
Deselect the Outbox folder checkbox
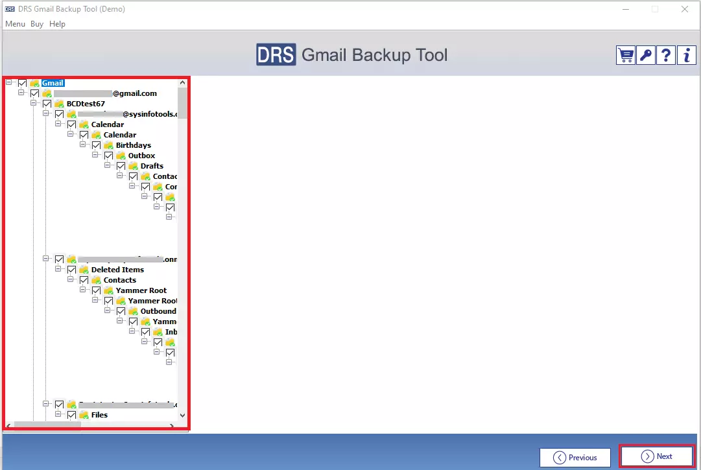tap(109, 156)
